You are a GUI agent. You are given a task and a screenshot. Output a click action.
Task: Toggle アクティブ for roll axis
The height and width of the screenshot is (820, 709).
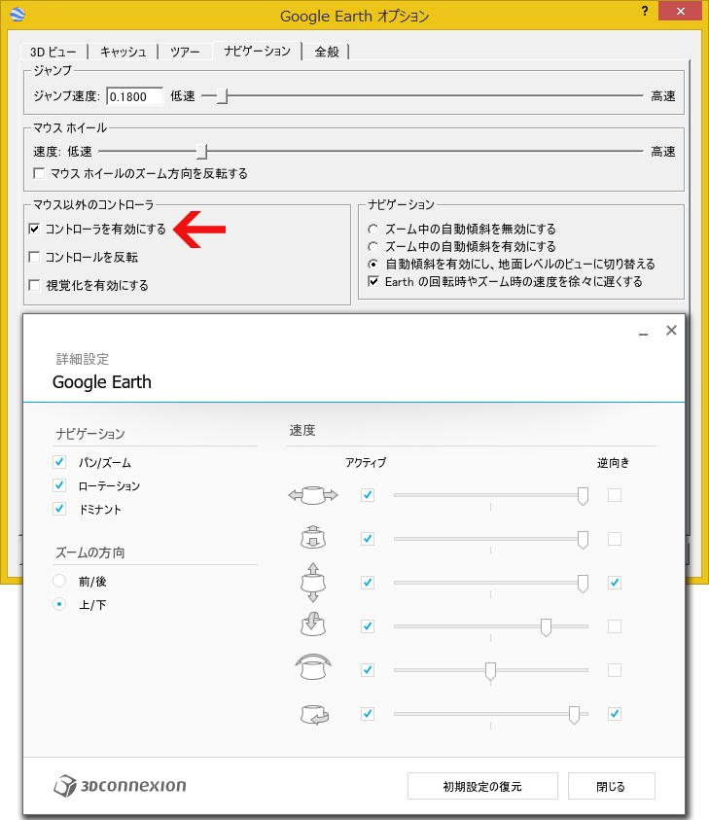point(368,670)
